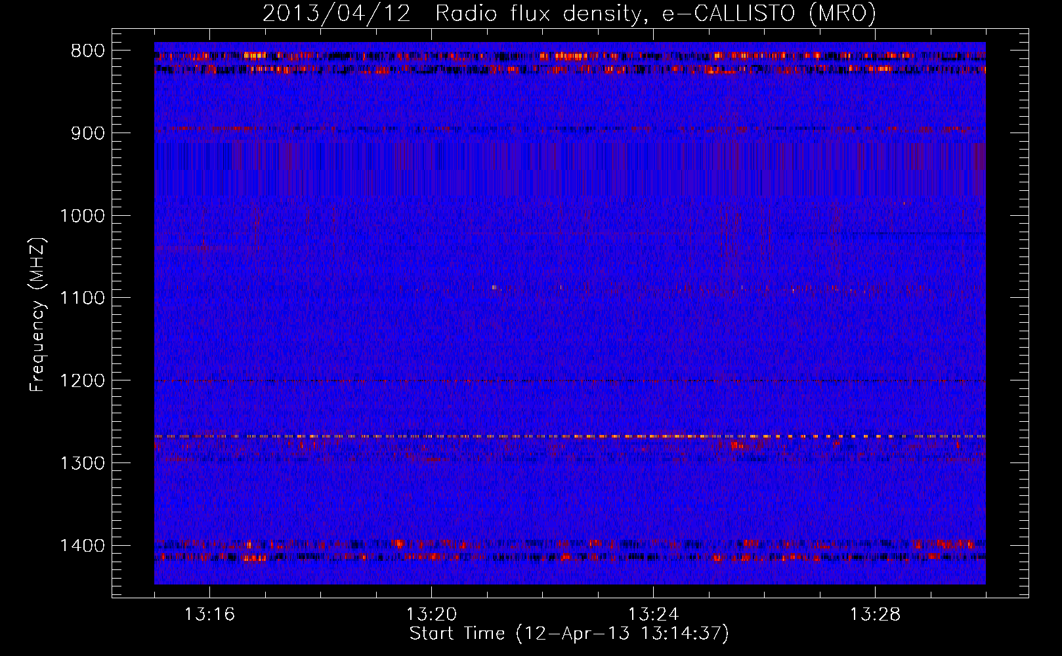Click the 1000 frequency tick label
This screenshot has height=656, width=1062.
[82, 216]
